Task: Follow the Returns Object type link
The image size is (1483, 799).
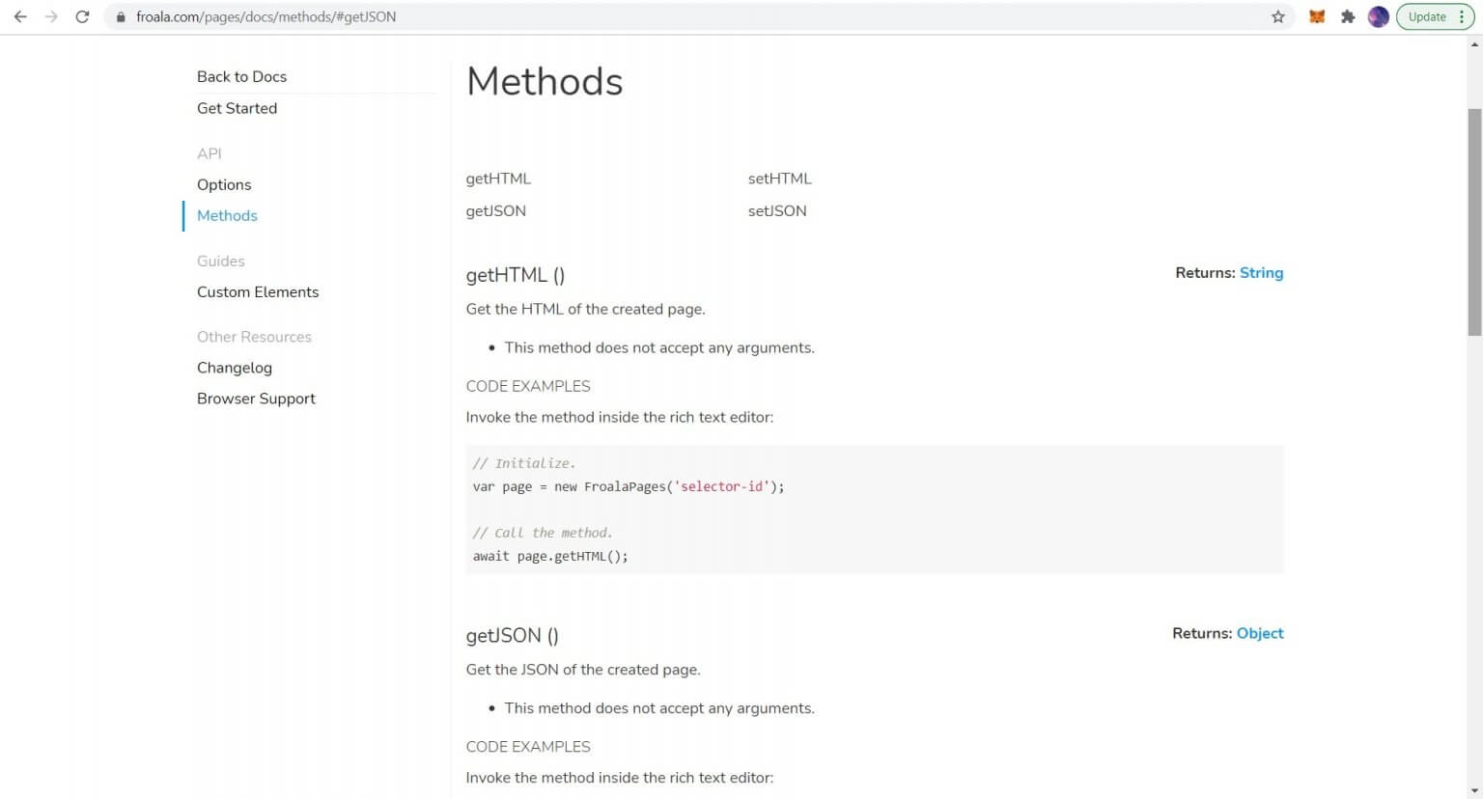Action: pyautogui.click(x=1260, y=633)
